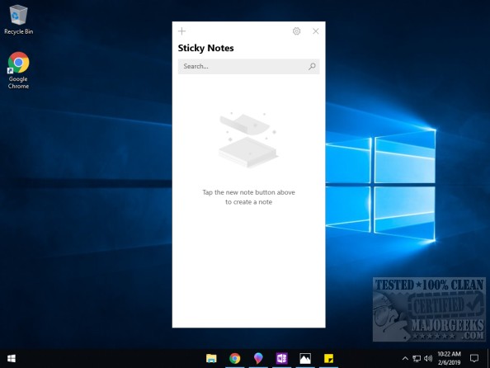Viewport: 490px width, 368px height.
Task: Click the empty notes stack illustration
Action: pyautogui.click(x=248, y=139)
